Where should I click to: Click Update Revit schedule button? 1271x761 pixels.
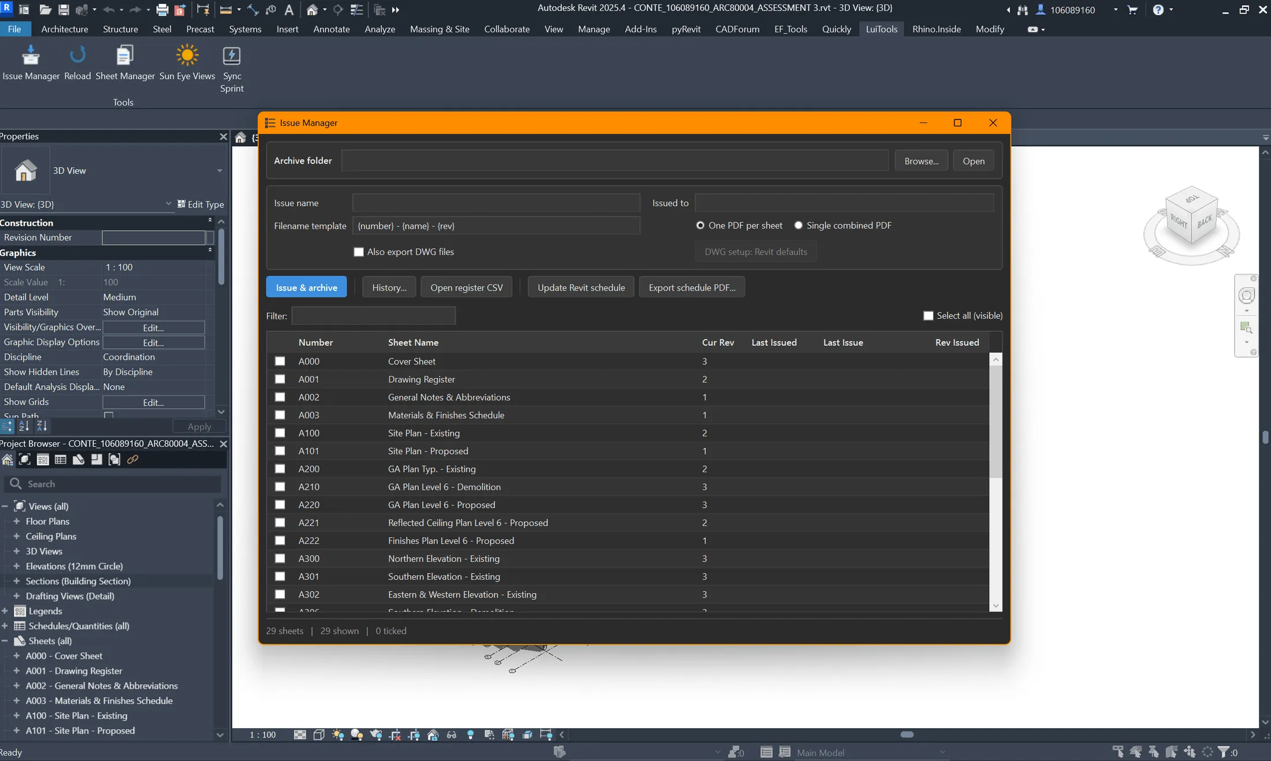tap(581, 287)
